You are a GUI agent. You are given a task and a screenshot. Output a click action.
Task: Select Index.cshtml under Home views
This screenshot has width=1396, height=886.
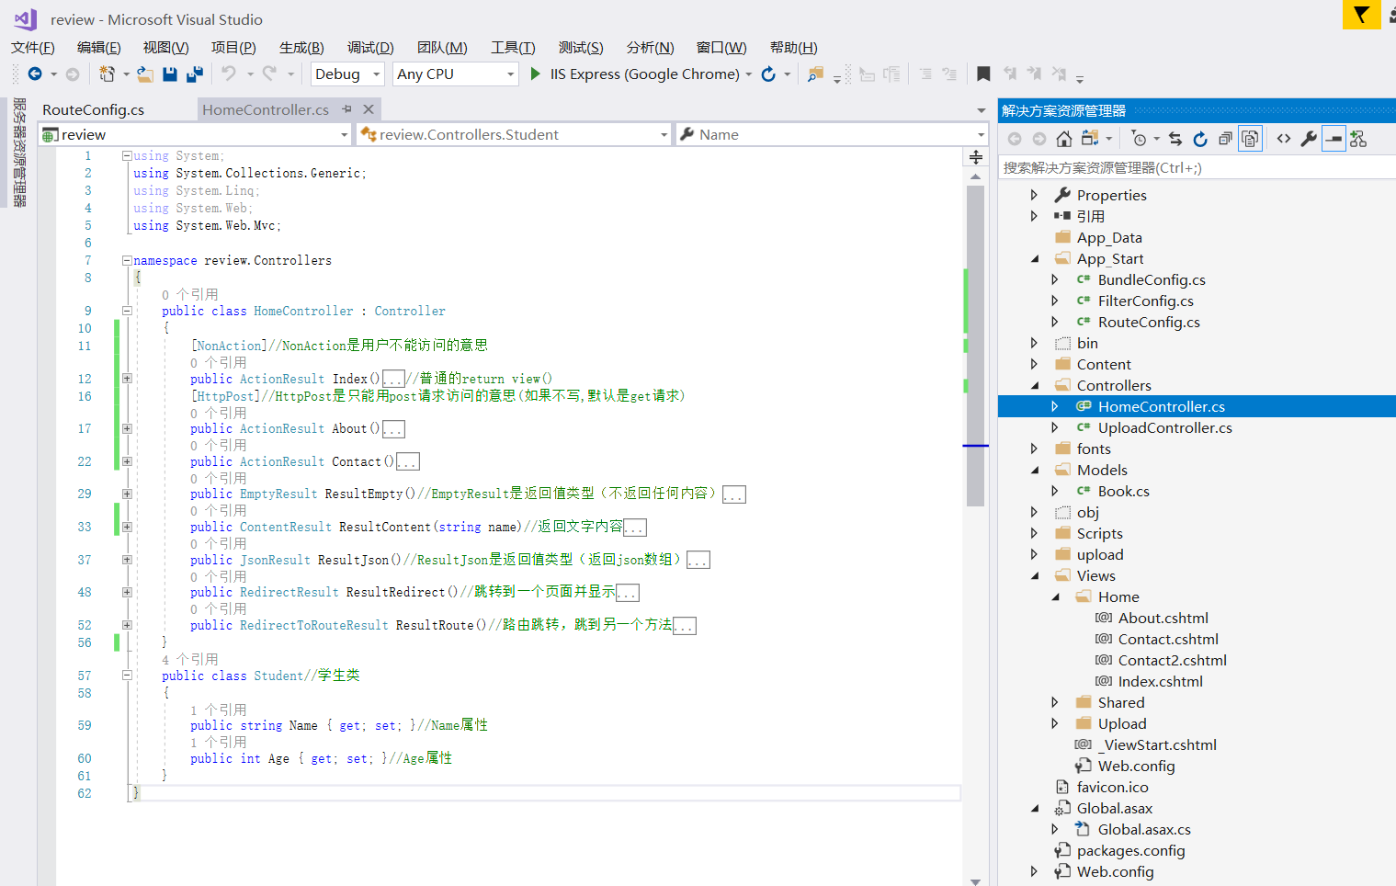pyautogui.click(x=1160, y=681)
